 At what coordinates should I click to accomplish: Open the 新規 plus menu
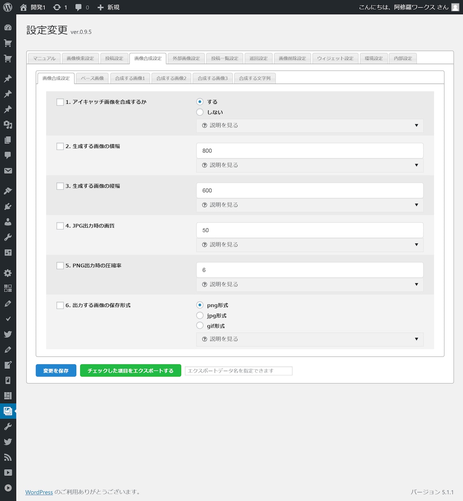(108, 7)
